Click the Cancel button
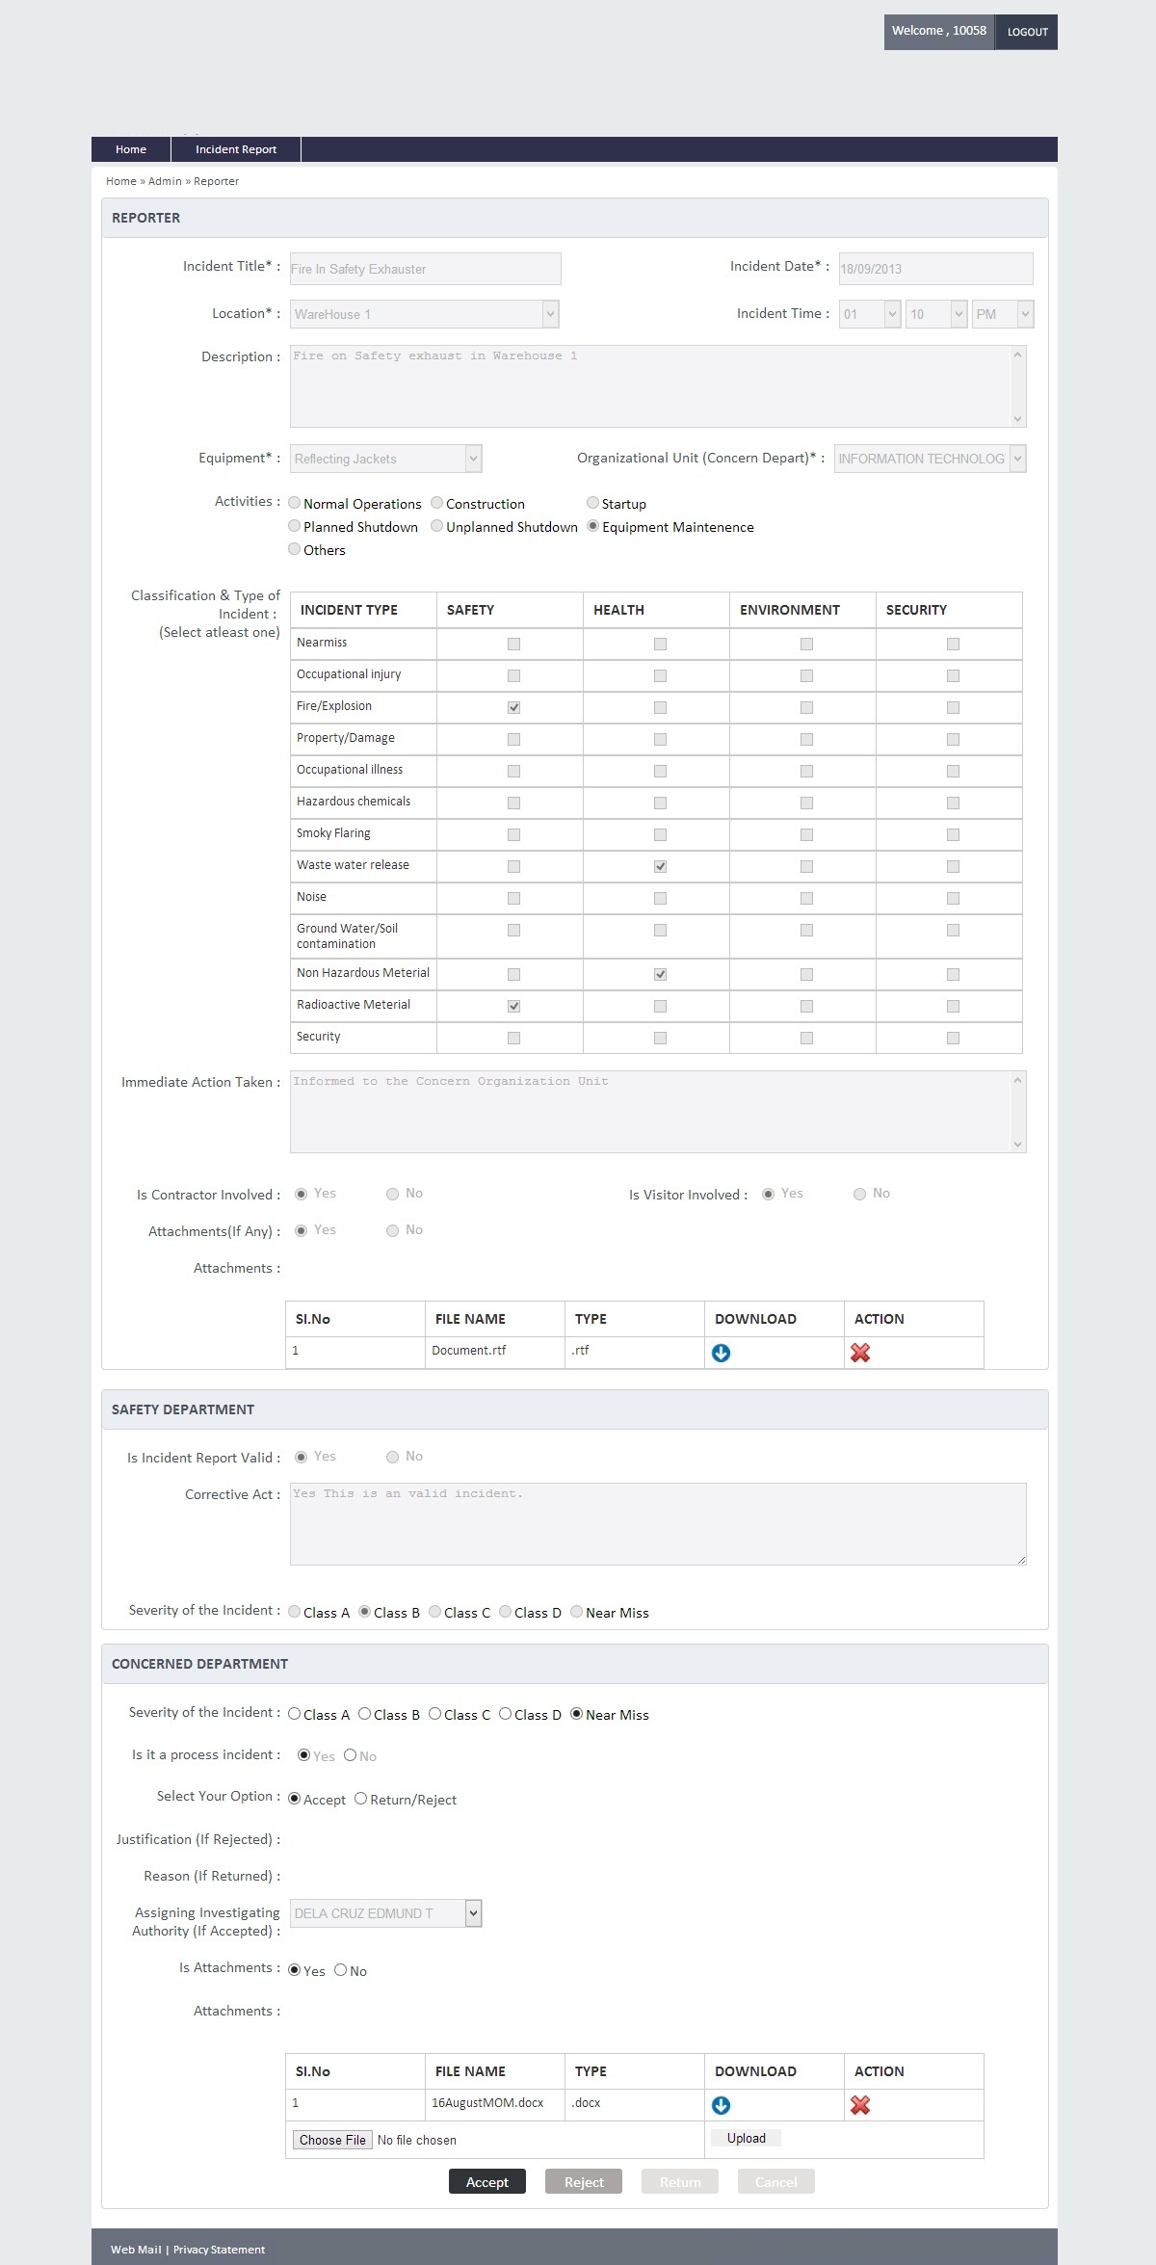Viewport: 1156px width, 2265px height. (x=776, y=2182)
